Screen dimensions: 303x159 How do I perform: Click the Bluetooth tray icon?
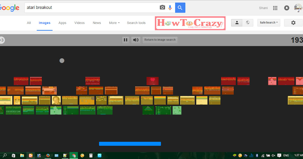click(257, 155)
